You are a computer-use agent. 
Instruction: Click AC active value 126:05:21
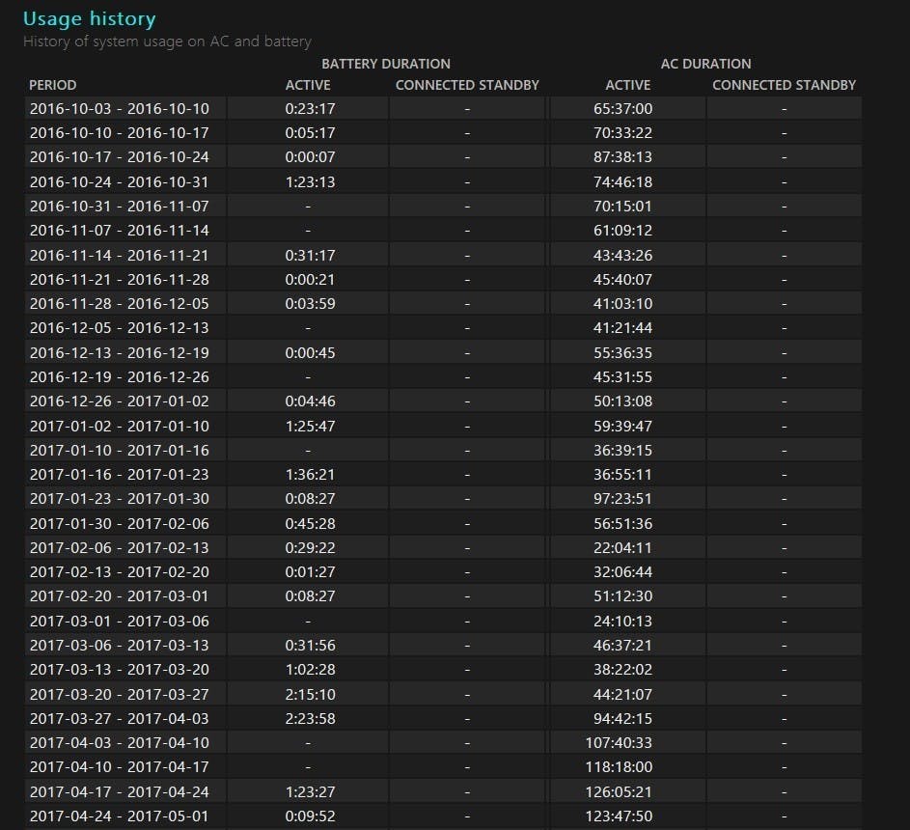tap(622, 791)
